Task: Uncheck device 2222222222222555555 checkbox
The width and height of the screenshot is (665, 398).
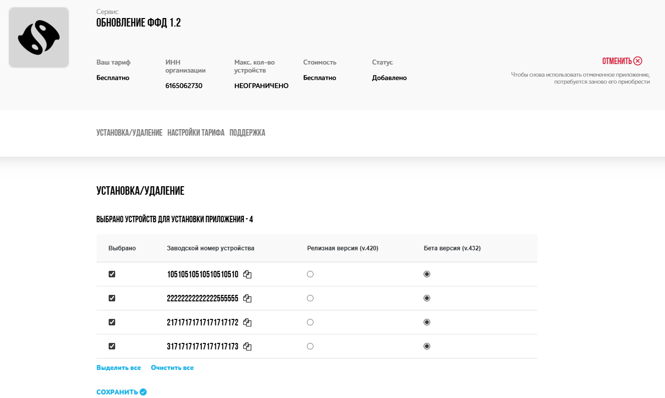Action: [112, 298]
